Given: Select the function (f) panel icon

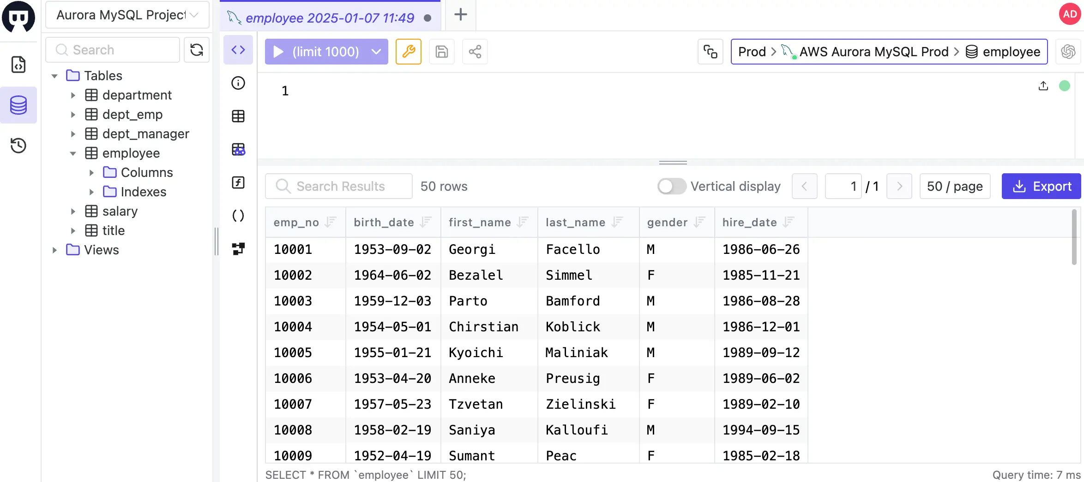Looking at the screenshot, I should (238, 182).
